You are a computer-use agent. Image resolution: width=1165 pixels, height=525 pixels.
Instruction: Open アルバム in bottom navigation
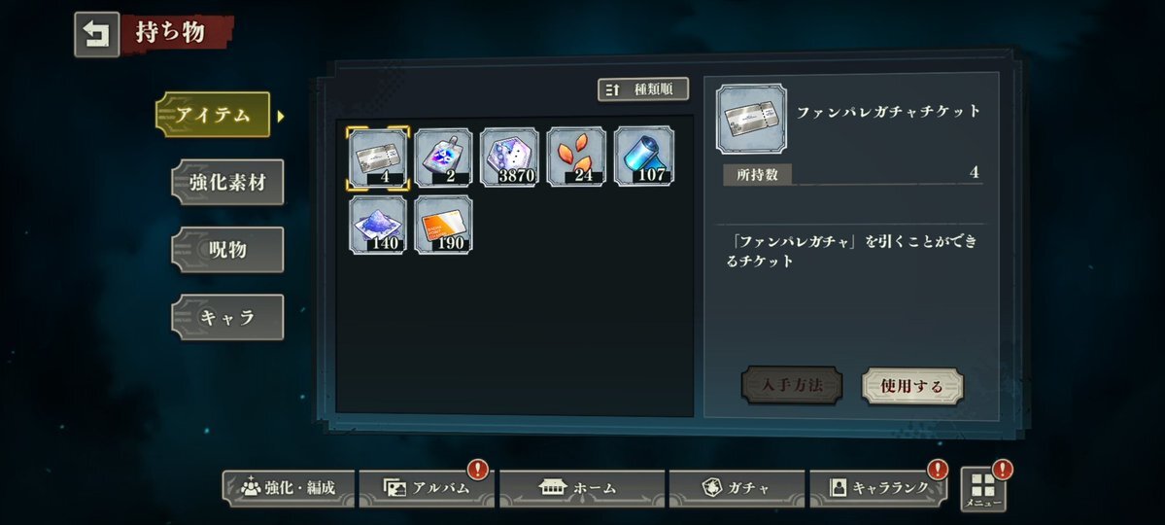427,489
